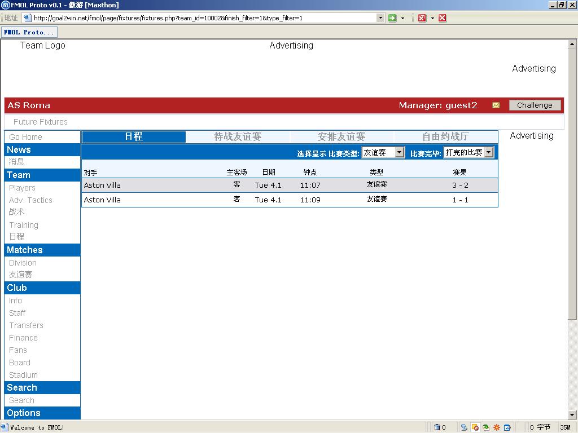The width and height of the screenshot is (578, 433).
Task: Open Adv. Tactics in sidebar
Action: tap(30, 200)
